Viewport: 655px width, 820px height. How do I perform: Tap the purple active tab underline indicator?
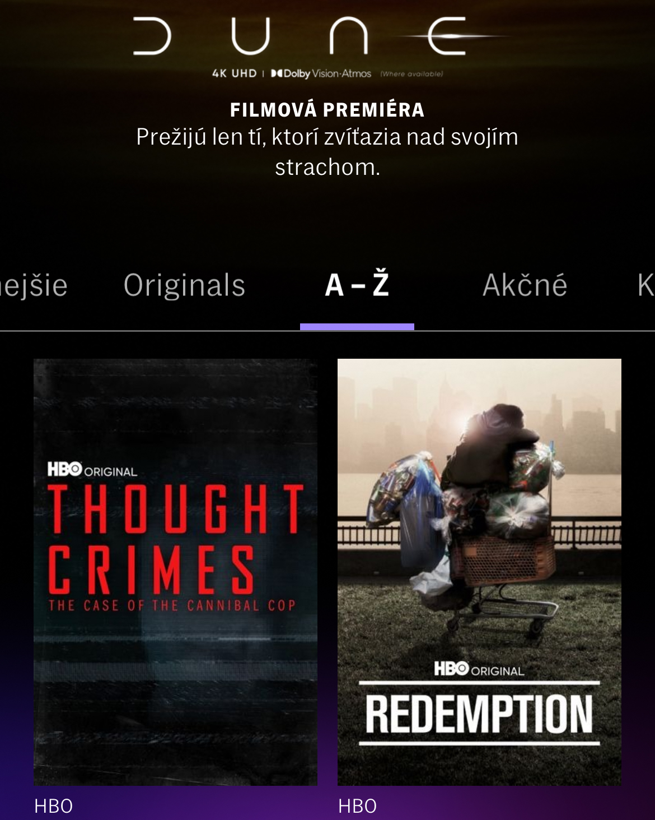[357, 327]
